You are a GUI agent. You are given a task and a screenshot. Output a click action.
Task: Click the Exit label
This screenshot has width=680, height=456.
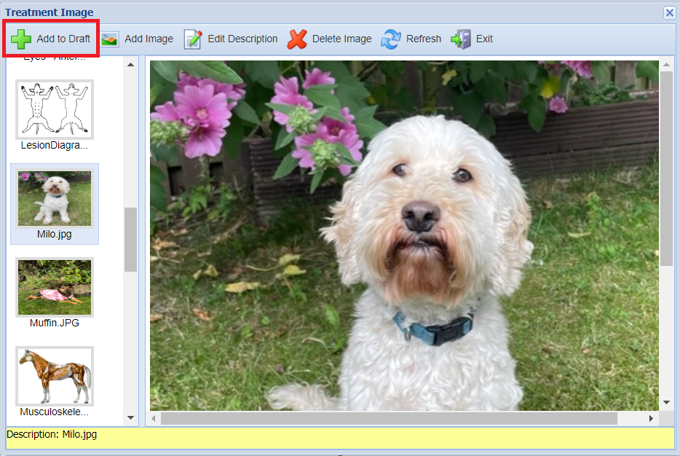[x=484, y=39]
